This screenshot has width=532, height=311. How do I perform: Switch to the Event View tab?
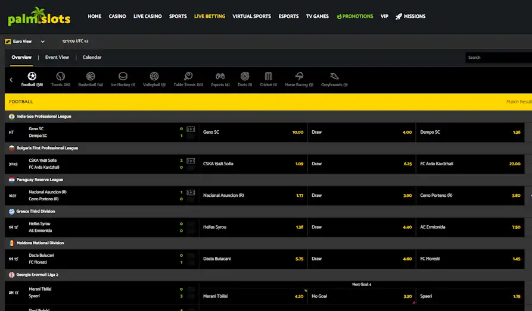pyautogui.click(x=57, y=58)
